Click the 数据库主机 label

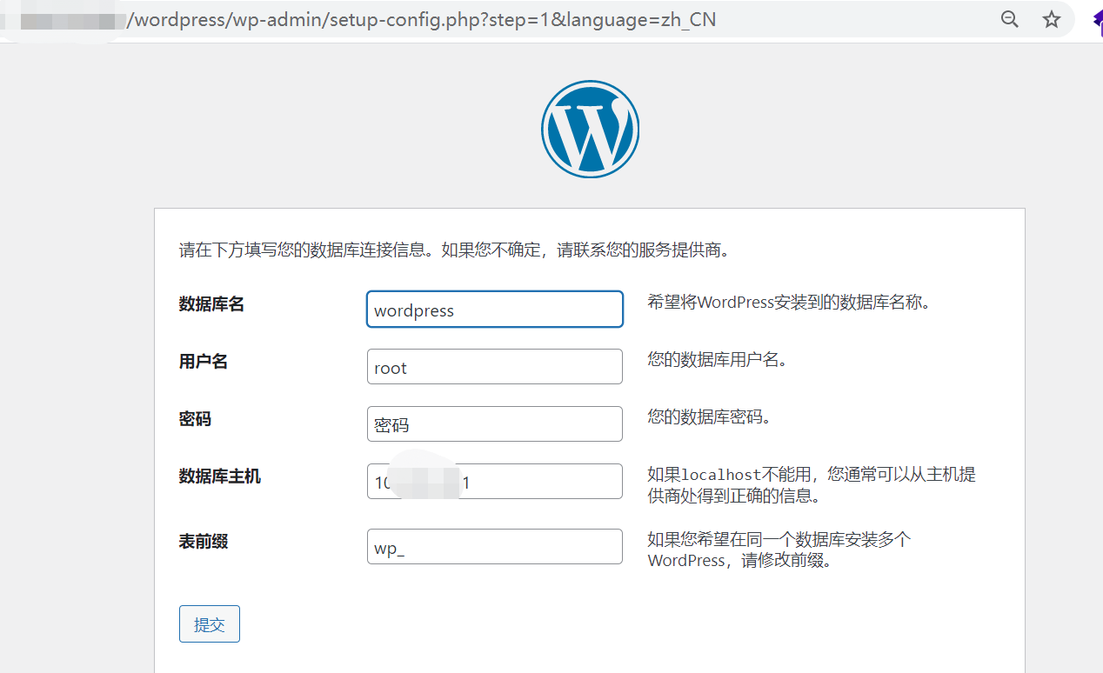(x=220, y=476)
